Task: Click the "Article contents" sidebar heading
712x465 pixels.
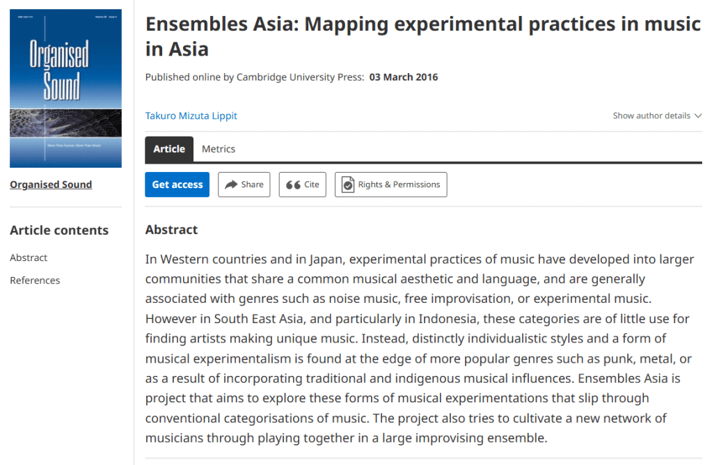Action: tap(59, 230)
